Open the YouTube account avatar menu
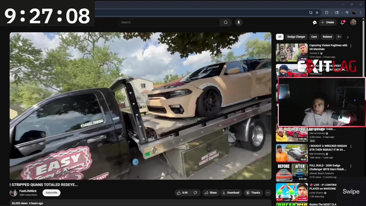The height and width of the screenshot is (206, 366). (x=353, y=22)
